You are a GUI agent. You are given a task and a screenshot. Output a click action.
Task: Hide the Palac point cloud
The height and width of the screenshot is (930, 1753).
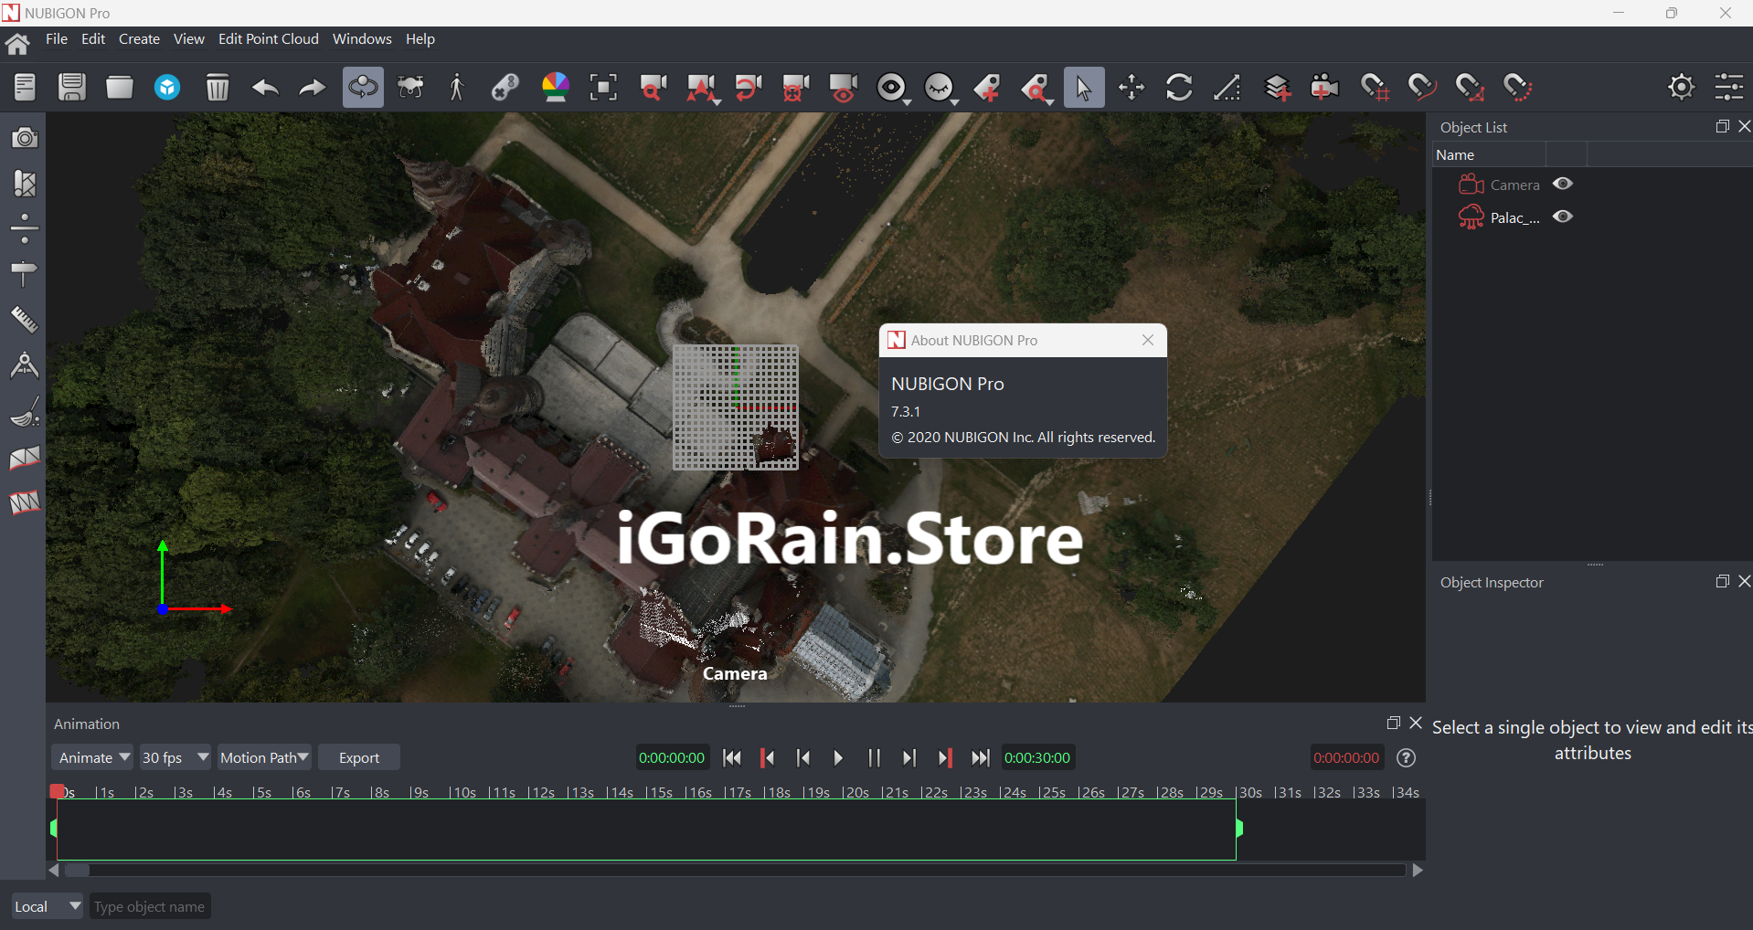(x=1563, y=217)
